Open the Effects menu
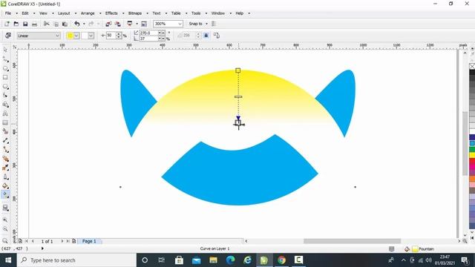Screen dimensions: 475x267 111,13
